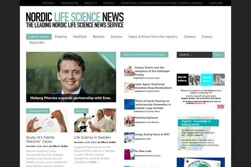This screenshot has width=251, height=167.
Task: Open the Real Life Evidence Registry Studies banner
Action: pyautogui.click(x=201, y=91)
